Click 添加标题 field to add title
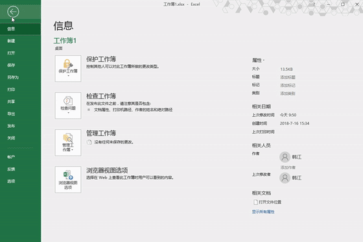This screenshot has width=363, height=242. point(288,77)
